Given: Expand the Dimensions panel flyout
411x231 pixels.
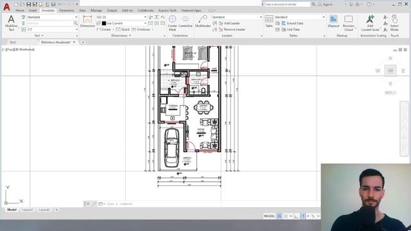Looking at the screenshot, I should (121, 35).
